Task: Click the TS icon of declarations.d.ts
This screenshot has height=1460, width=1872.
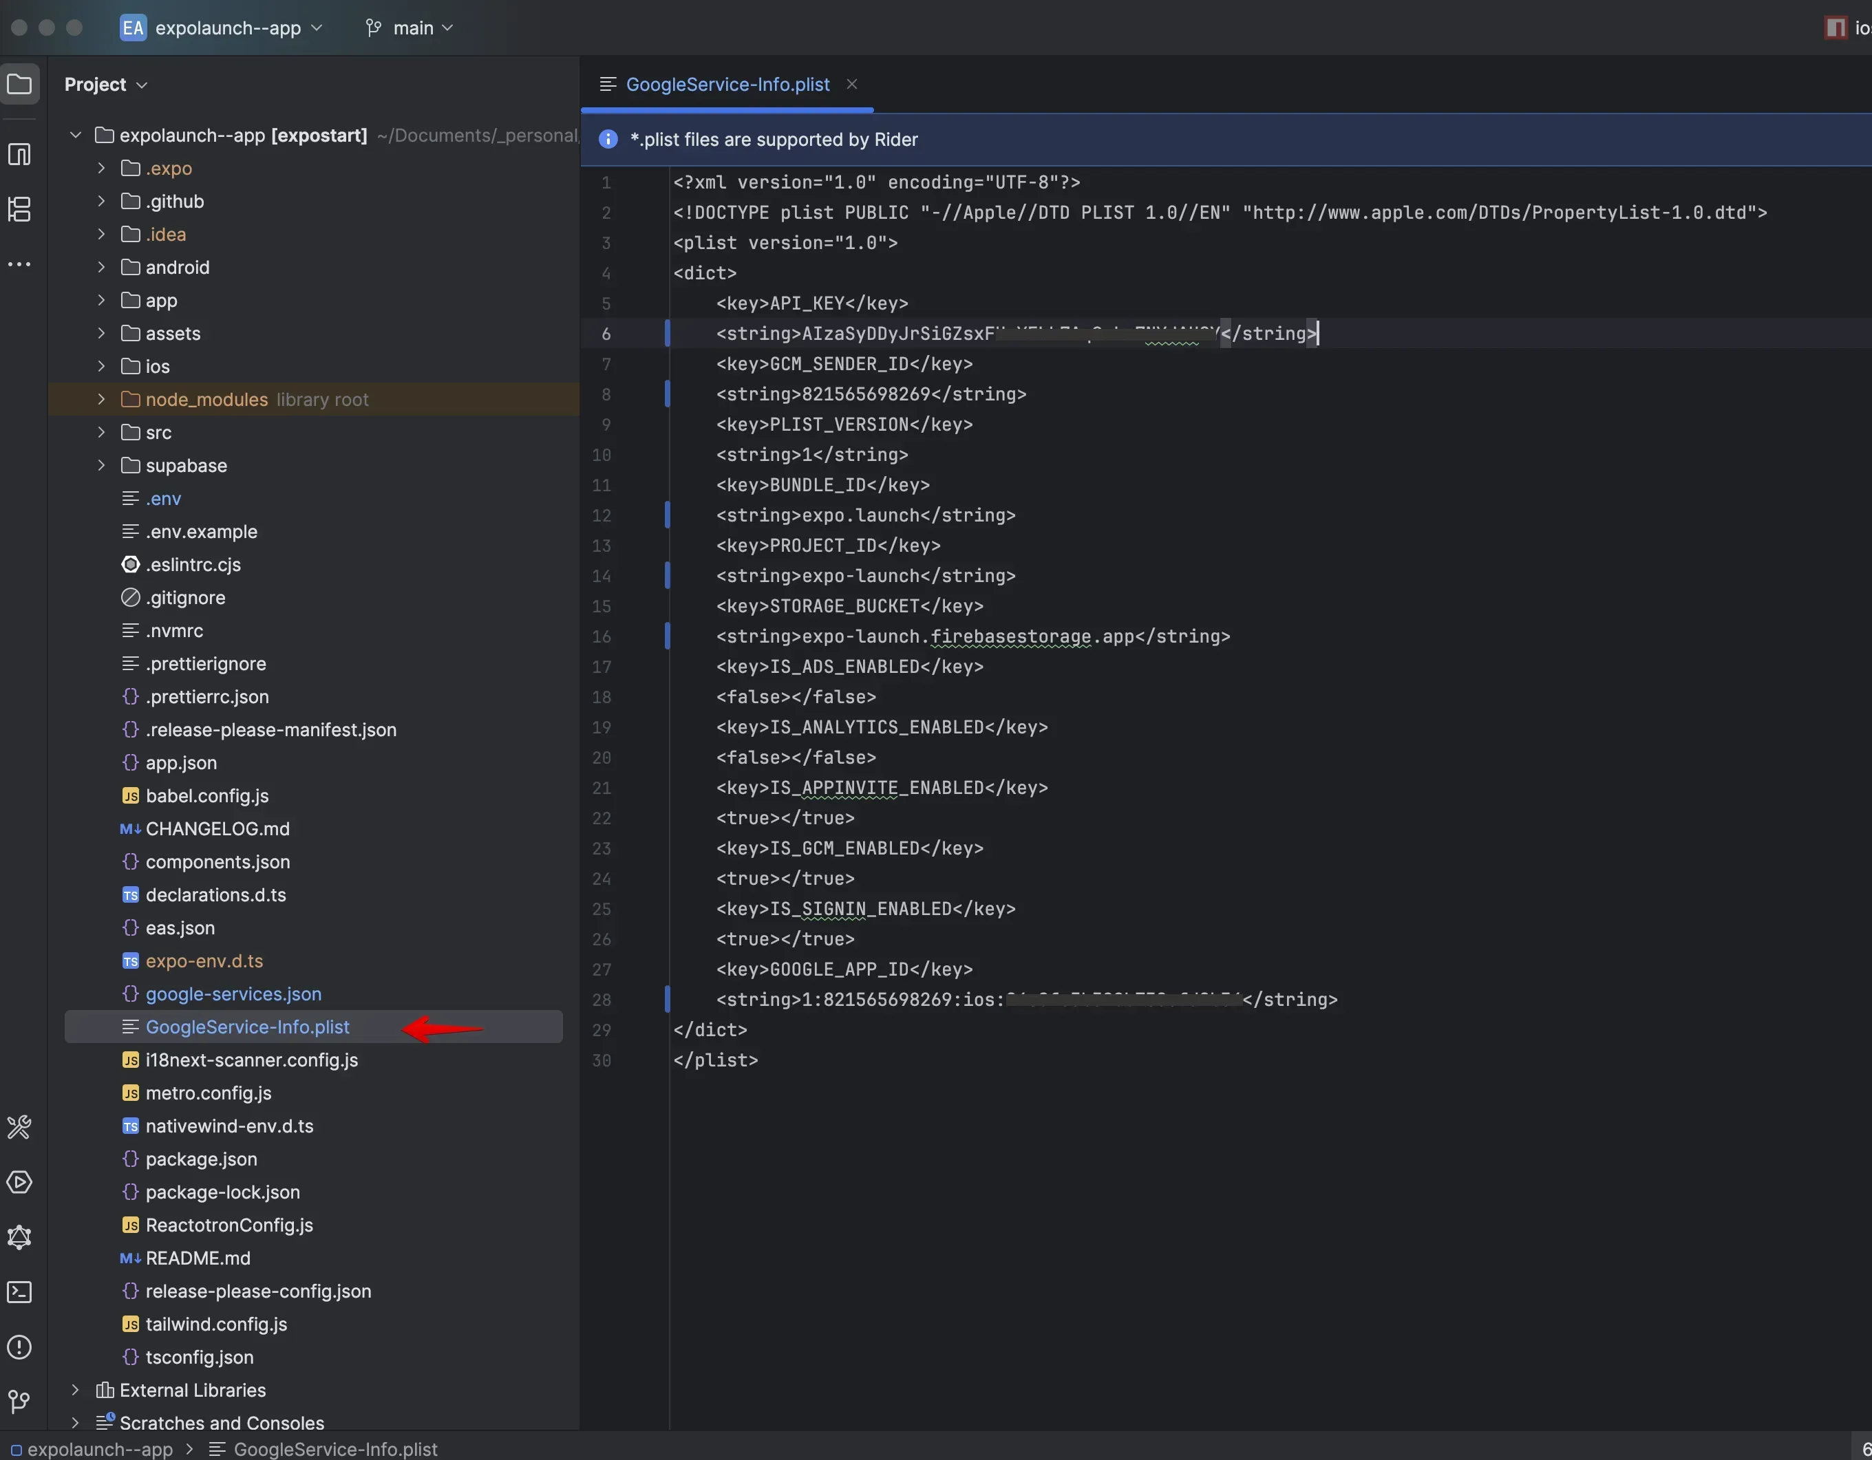Action: 130,894
